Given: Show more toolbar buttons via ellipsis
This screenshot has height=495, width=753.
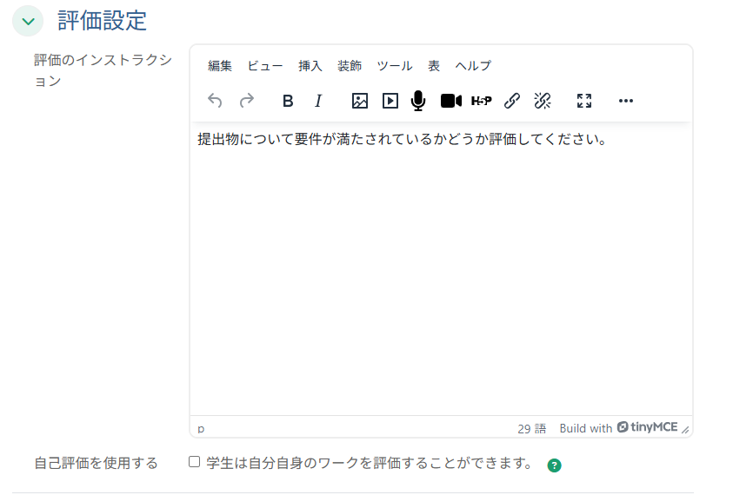Looking at the screenshot, I should coord(626,101).
